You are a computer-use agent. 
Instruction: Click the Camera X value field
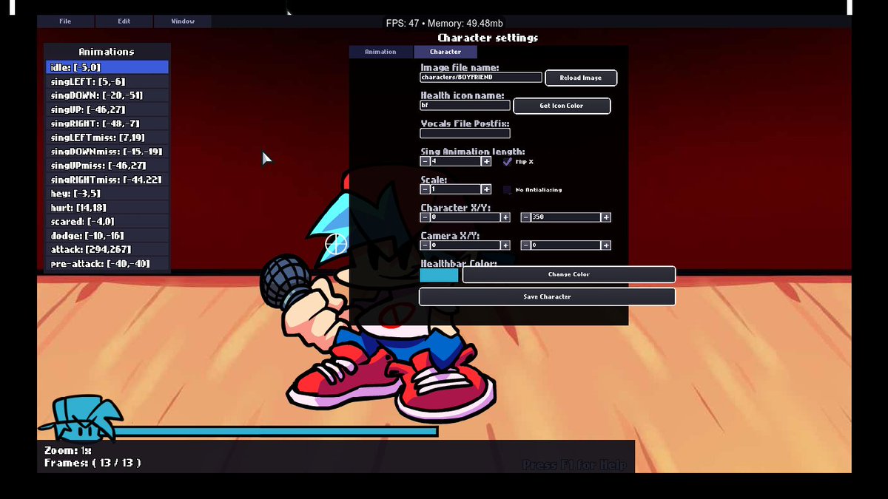tap(465, 245)
